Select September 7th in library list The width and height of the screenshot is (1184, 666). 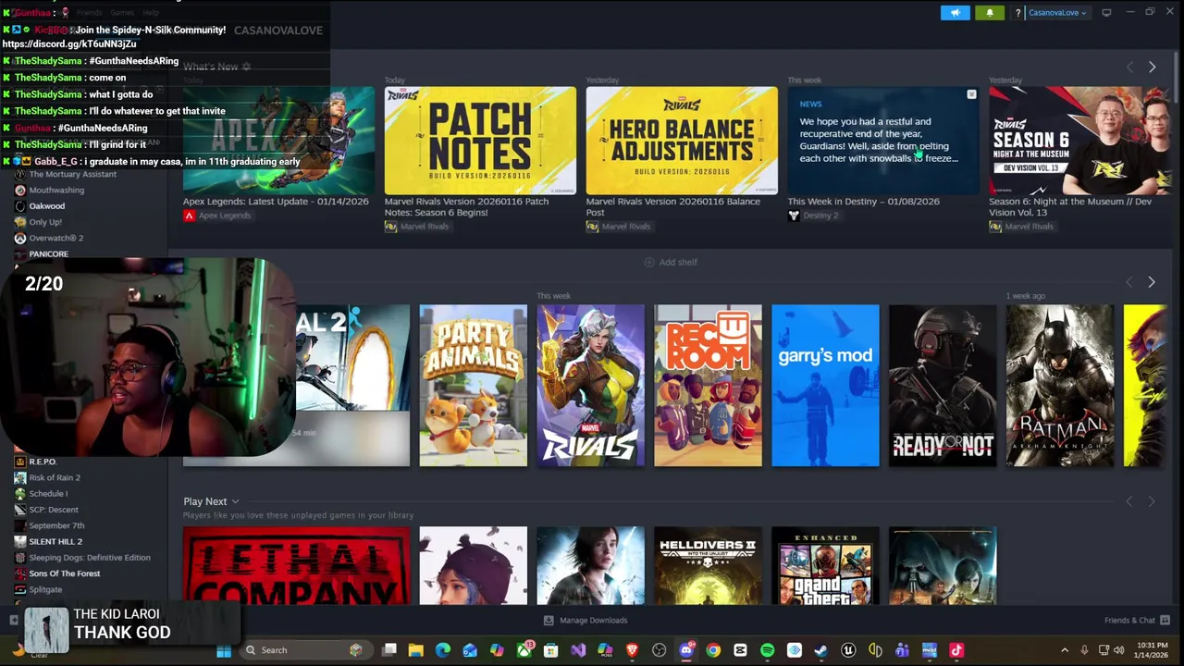[56, 525]
